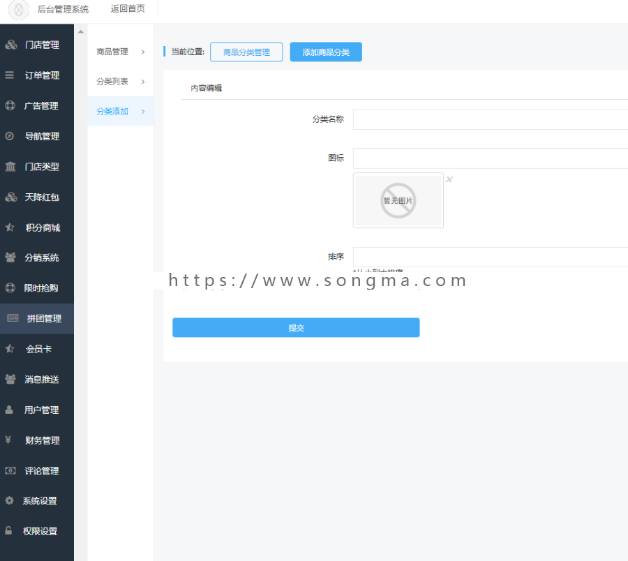Click the 暂无图片 placeholder thumbnail
This screenshot has height=561, width=628.
[398, 201]
